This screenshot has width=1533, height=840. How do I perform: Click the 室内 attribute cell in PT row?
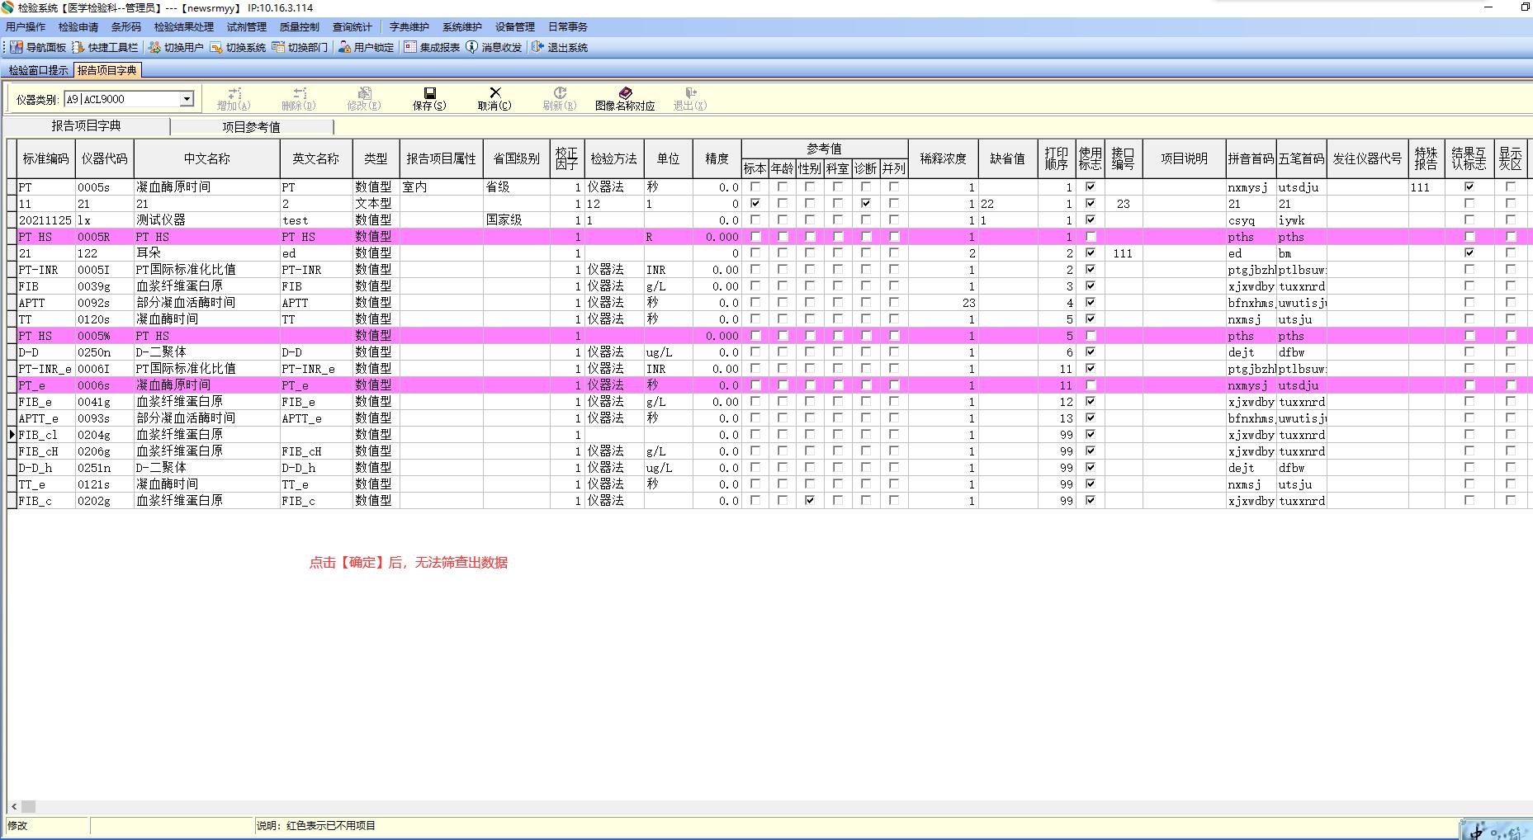pos(442,187)
